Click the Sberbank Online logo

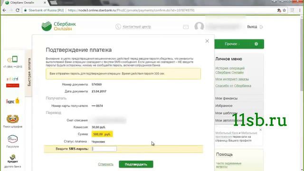59,26
